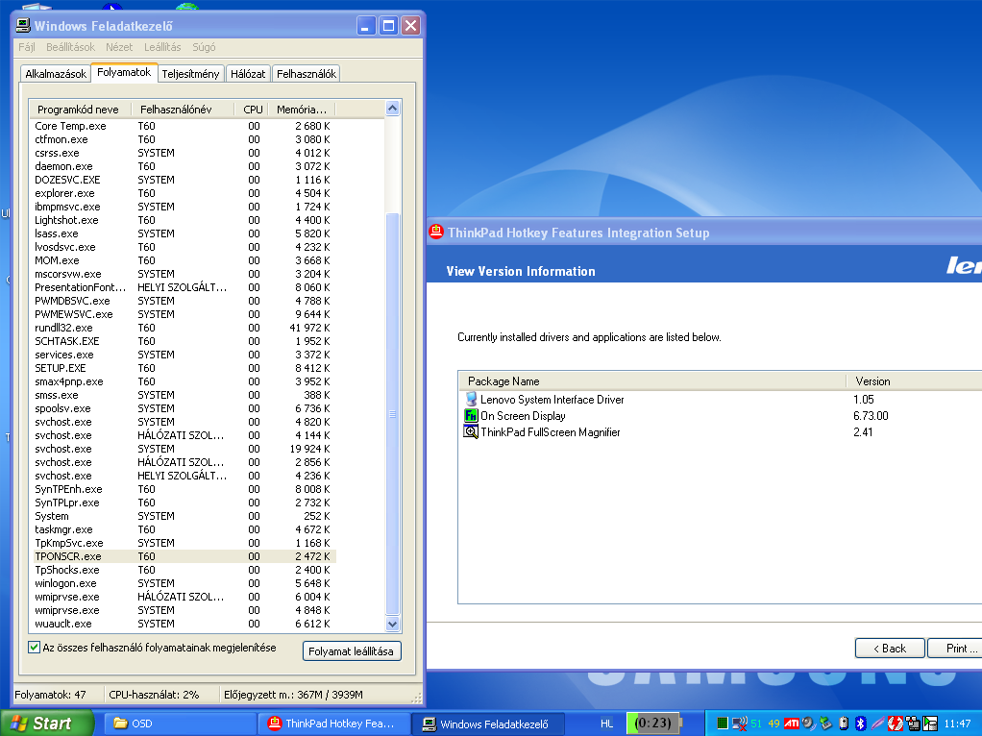Open the ATI tray icon
The image size is (982, 736).
coord(792,724)
